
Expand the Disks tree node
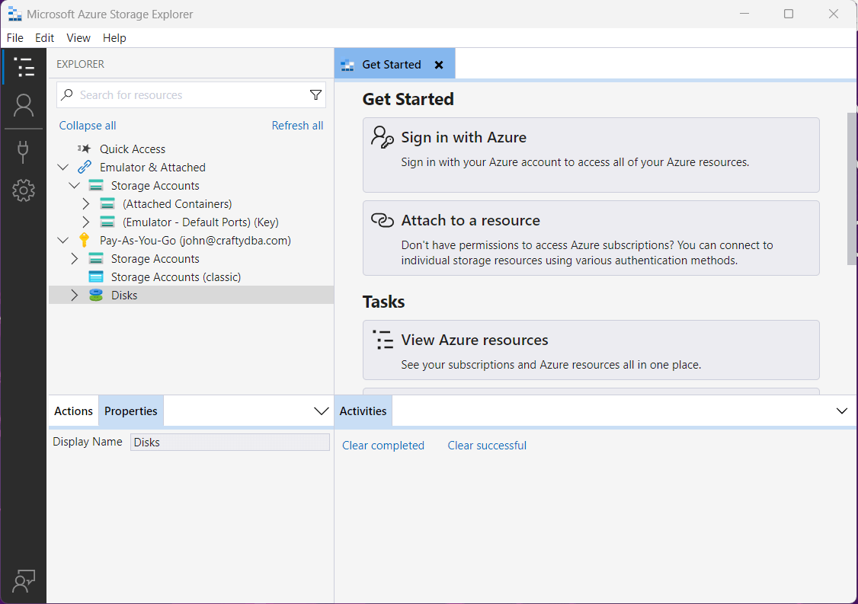click(74, 296)
